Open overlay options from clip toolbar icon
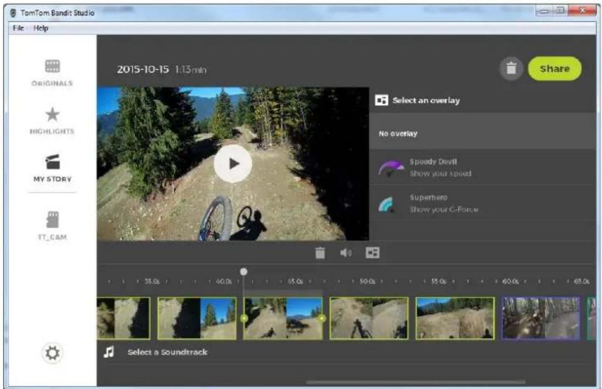Image resolution: width=602 pixels, height=389 pixels. coord(372,252)
